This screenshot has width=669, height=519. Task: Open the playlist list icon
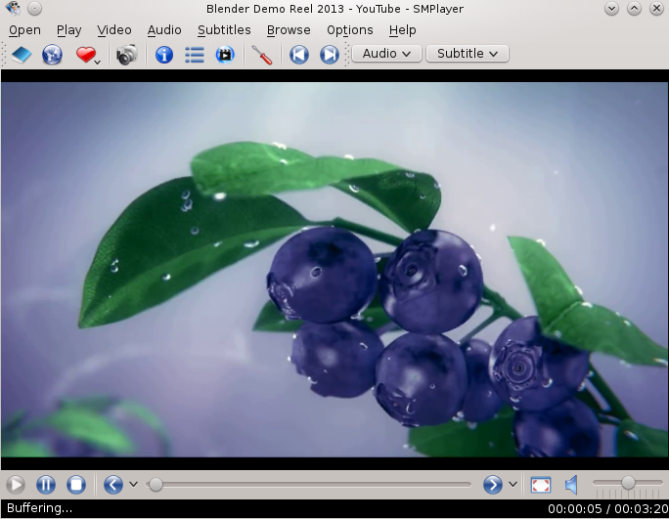pos(195,55)
